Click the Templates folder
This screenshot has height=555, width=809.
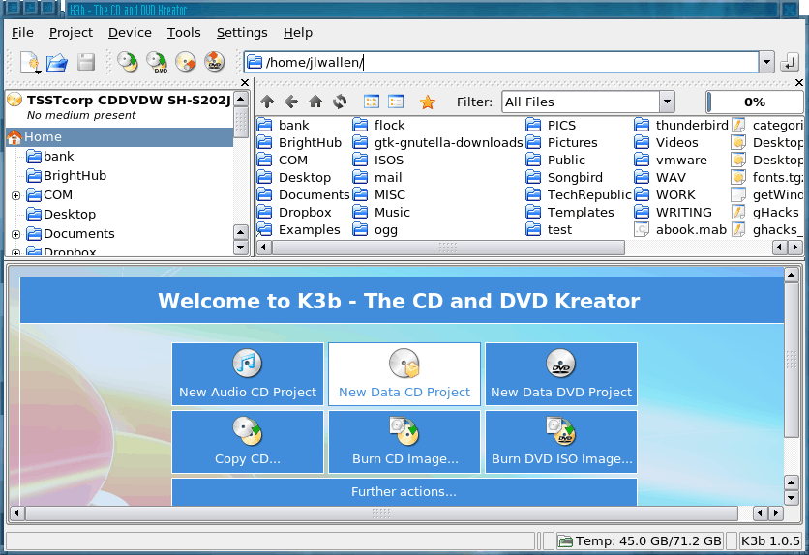point(570,213)
